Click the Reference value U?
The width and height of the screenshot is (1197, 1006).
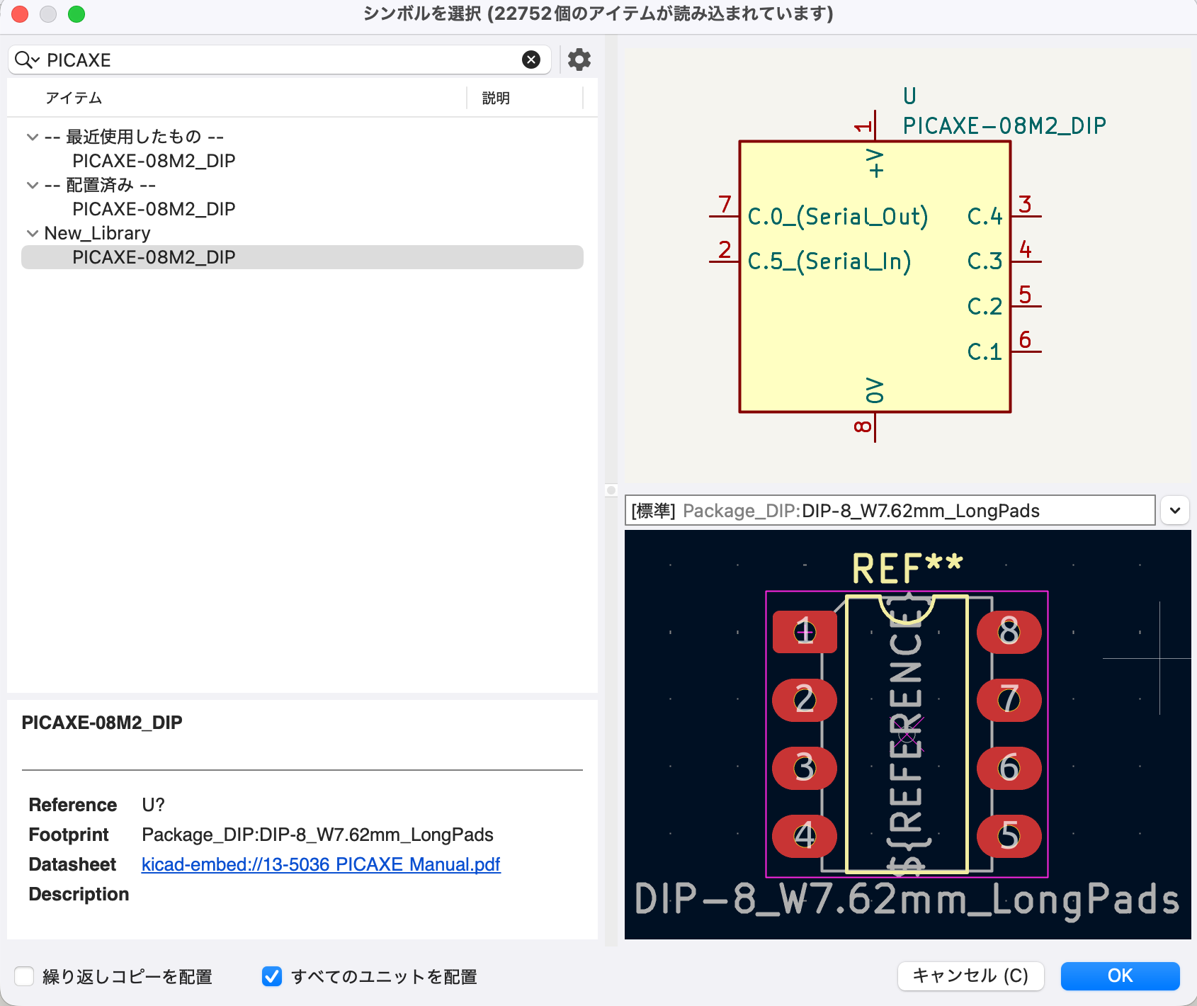click(x=153, y=805)
